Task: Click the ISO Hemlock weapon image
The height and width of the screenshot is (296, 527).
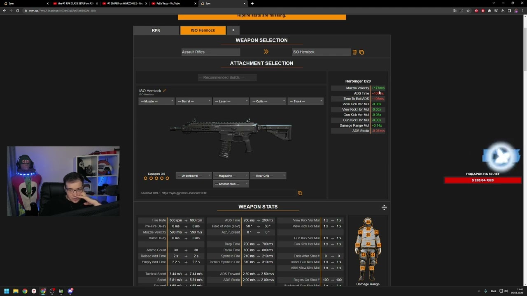Action: [231, 137]
